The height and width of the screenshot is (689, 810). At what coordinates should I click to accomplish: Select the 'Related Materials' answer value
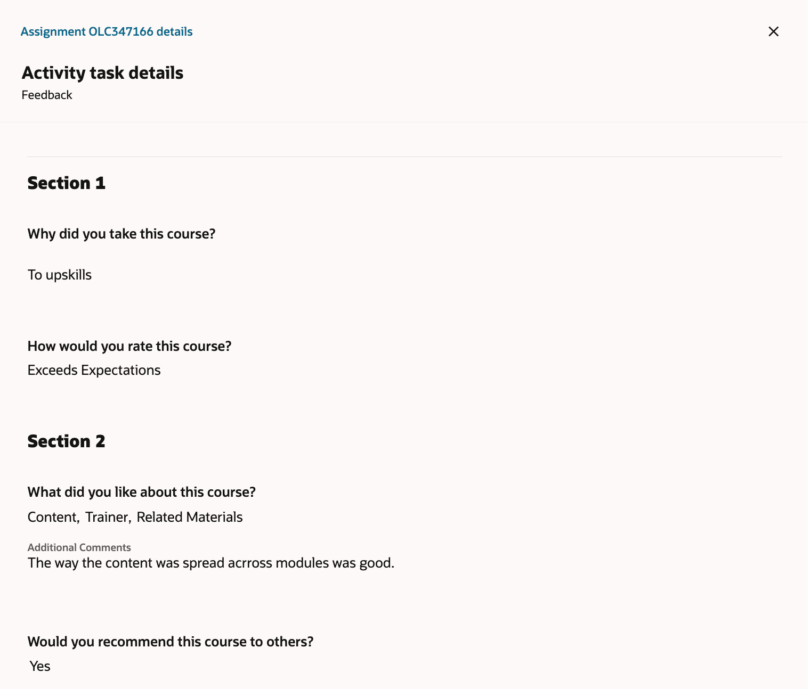pyautogui.click(x=190, y=517)
